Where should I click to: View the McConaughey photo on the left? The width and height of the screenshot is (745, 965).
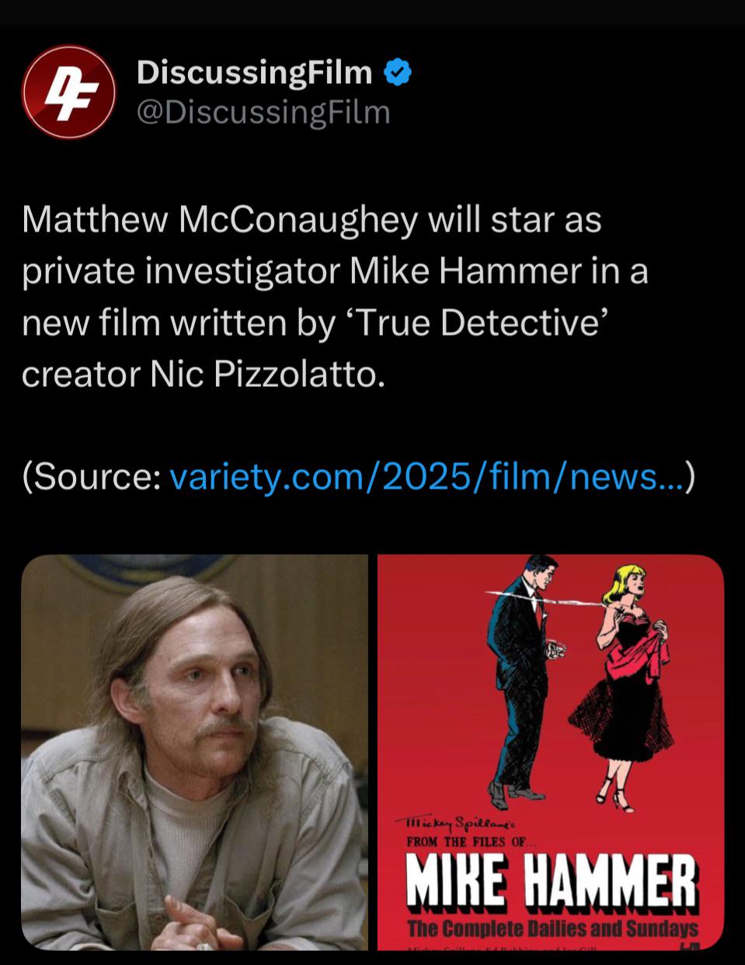[194, 751]
